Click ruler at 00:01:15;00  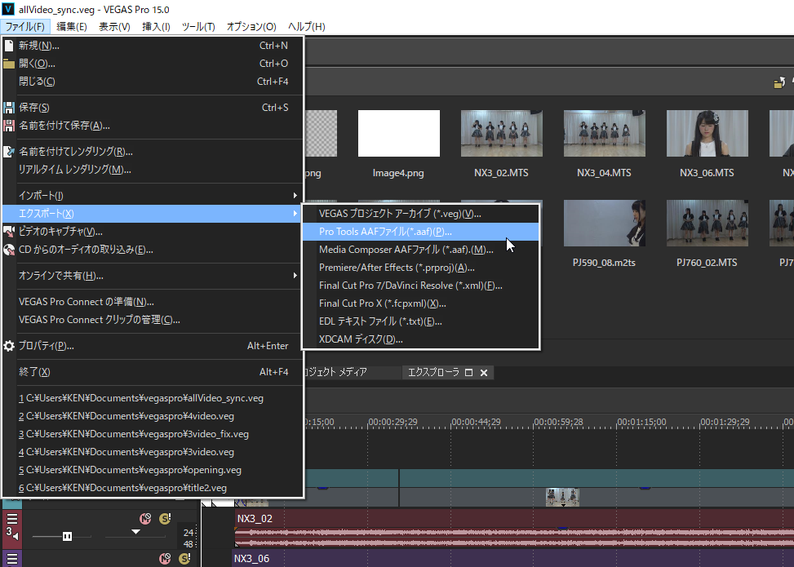[x=641, y=423]
